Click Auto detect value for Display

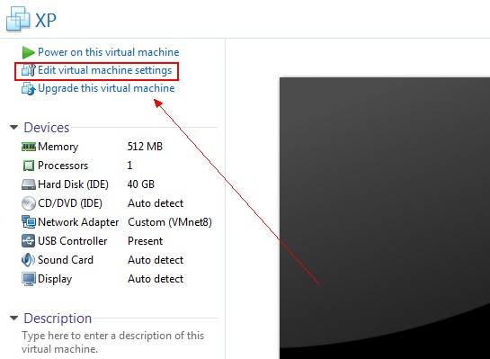156,279
